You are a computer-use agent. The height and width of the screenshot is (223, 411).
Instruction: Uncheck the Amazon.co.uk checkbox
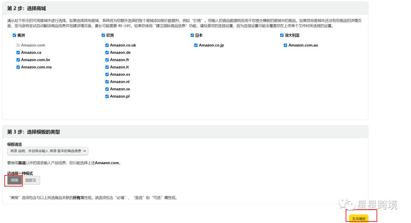click(x=107, y=45)
